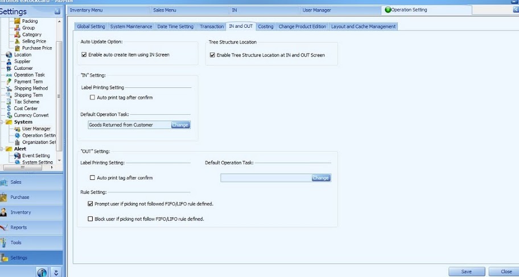Viewport: 519px width, 277px height.
Task: Open the Reports navigation section
Action: pyautogui.click(x=31, y=228)
